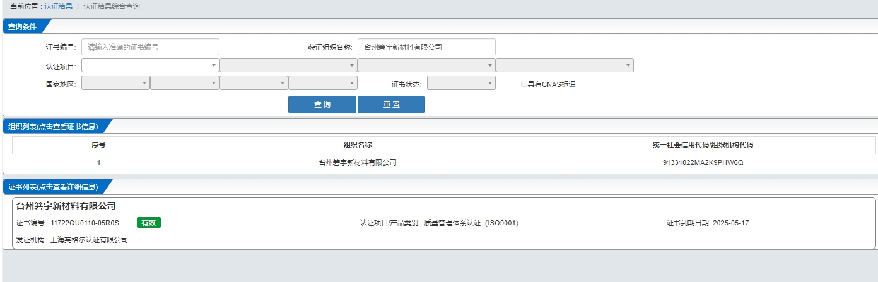878x282 pixels.
Task: Click the 重置 button
Action: 391,104
